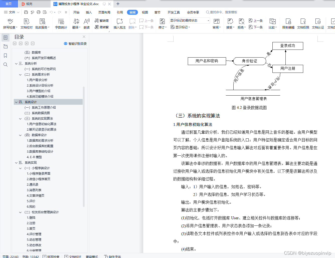Image resolution: width=335 pixels, height=258 pixels.
Task: Open the 显示标记的最终状态 dropdown
Action: 208,20
